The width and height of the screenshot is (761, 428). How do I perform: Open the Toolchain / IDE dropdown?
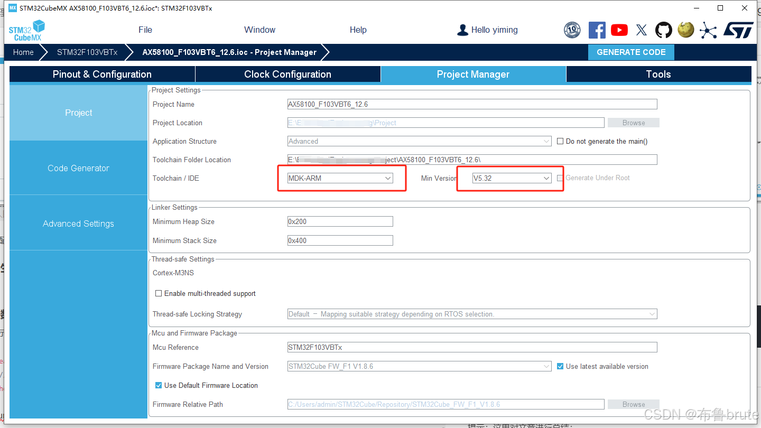[340, 178]
